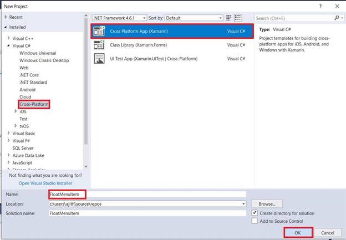Expand the Visual Basic node
Screen dimensions: 346x240
coord(9,133)
